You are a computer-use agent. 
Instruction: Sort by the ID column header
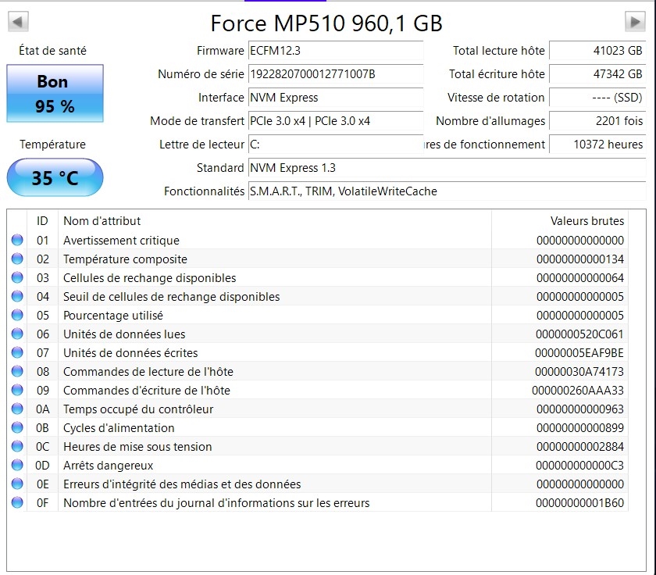pyautogui.click(x=42, y=221)
